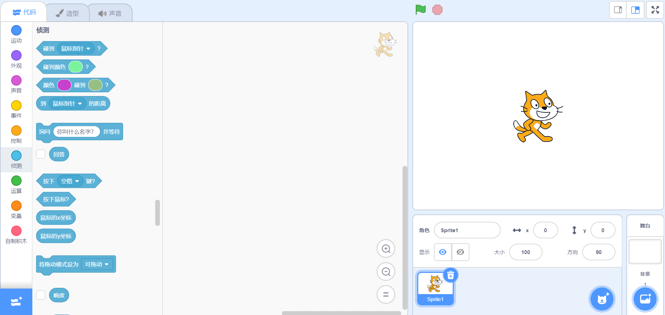This screenshot has height=315, width=665.
Task: Edit the 你叫什么名字? question field
Action: coord(77,132)
